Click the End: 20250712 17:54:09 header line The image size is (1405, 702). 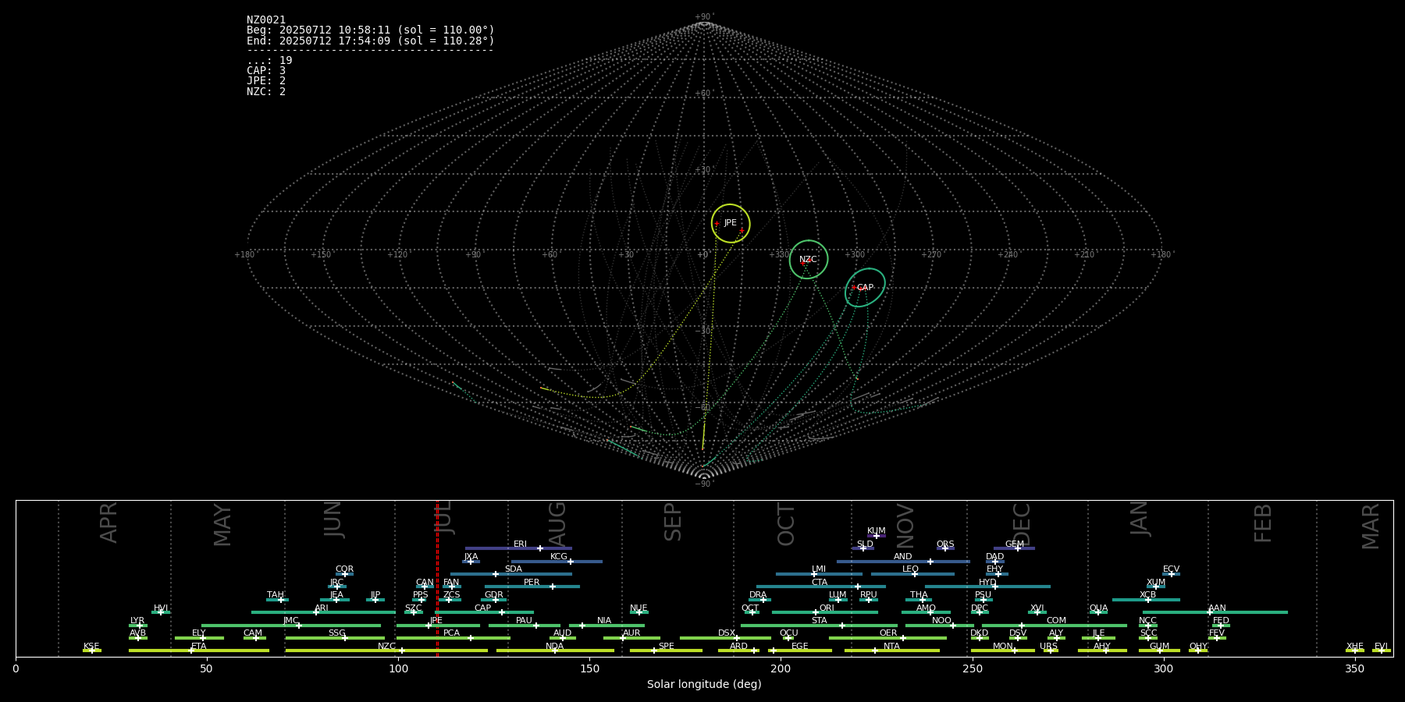coord(371,41)
